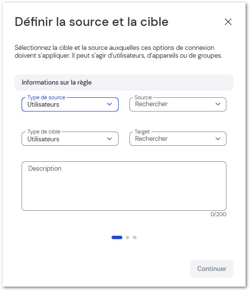Select Utilisateurs value in Type de cible

[43, 139]
